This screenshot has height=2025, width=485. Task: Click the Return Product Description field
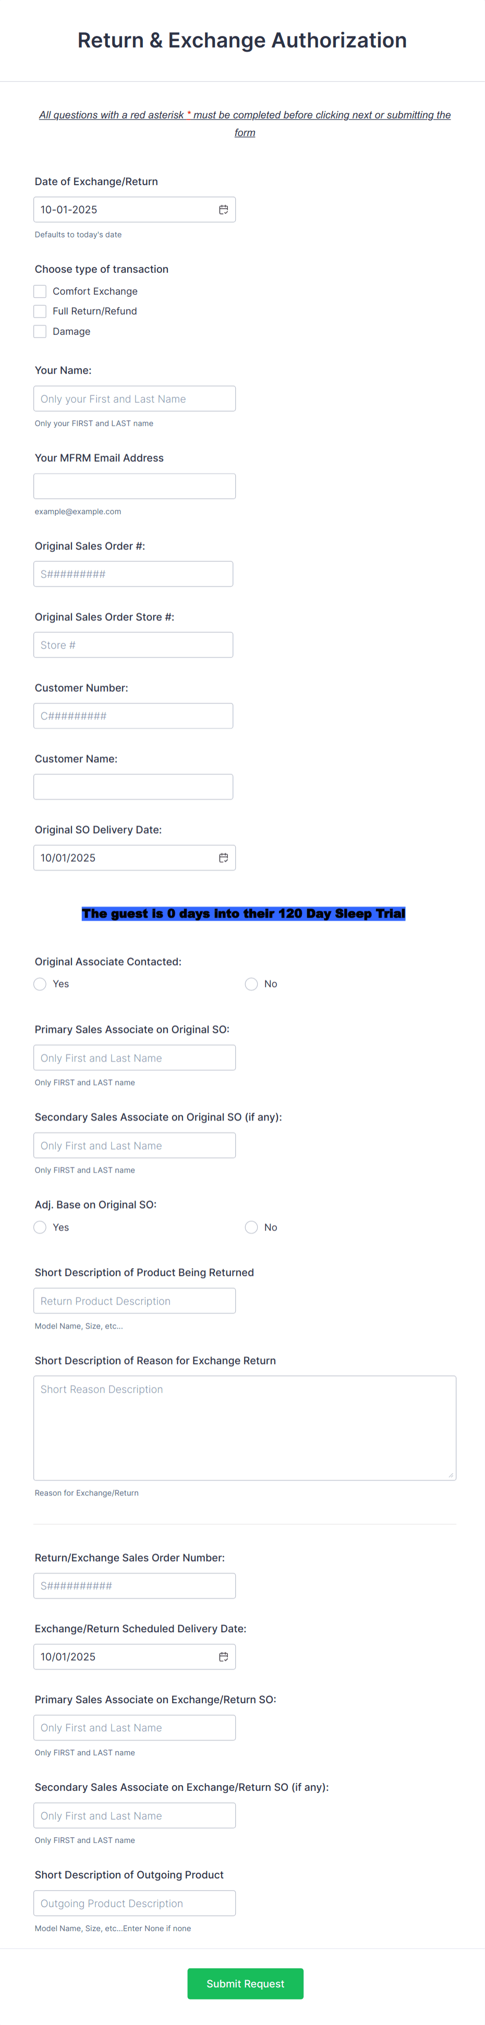click(135, 1300)
